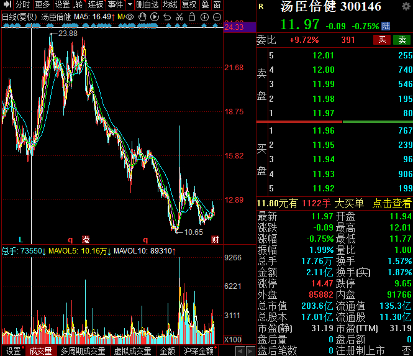Viewport: 413px width, 356px height.
Task: Click the second red q marker near 财
Action: coord(145,240)
